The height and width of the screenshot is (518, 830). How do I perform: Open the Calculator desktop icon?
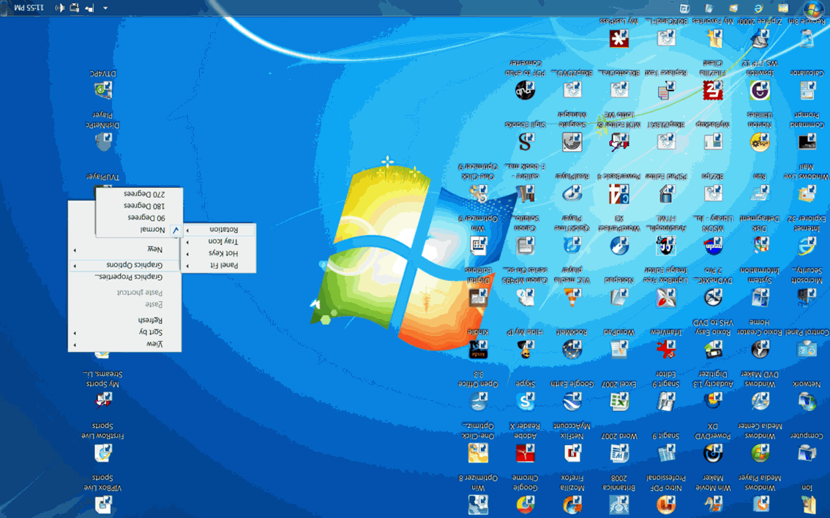point(807,90)
